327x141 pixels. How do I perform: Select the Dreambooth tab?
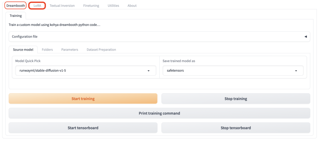click(x=16, y=6)
